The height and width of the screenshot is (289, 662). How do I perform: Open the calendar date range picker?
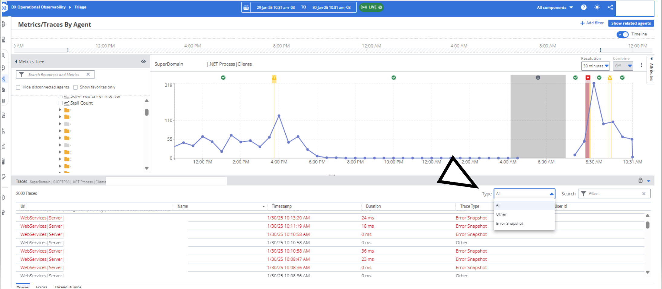tap(246, 8)
